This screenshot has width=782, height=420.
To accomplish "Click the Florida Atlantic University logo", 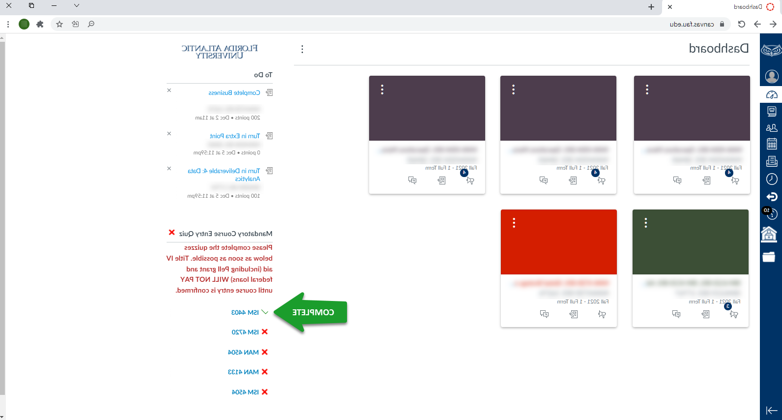I will pos(220,52).
